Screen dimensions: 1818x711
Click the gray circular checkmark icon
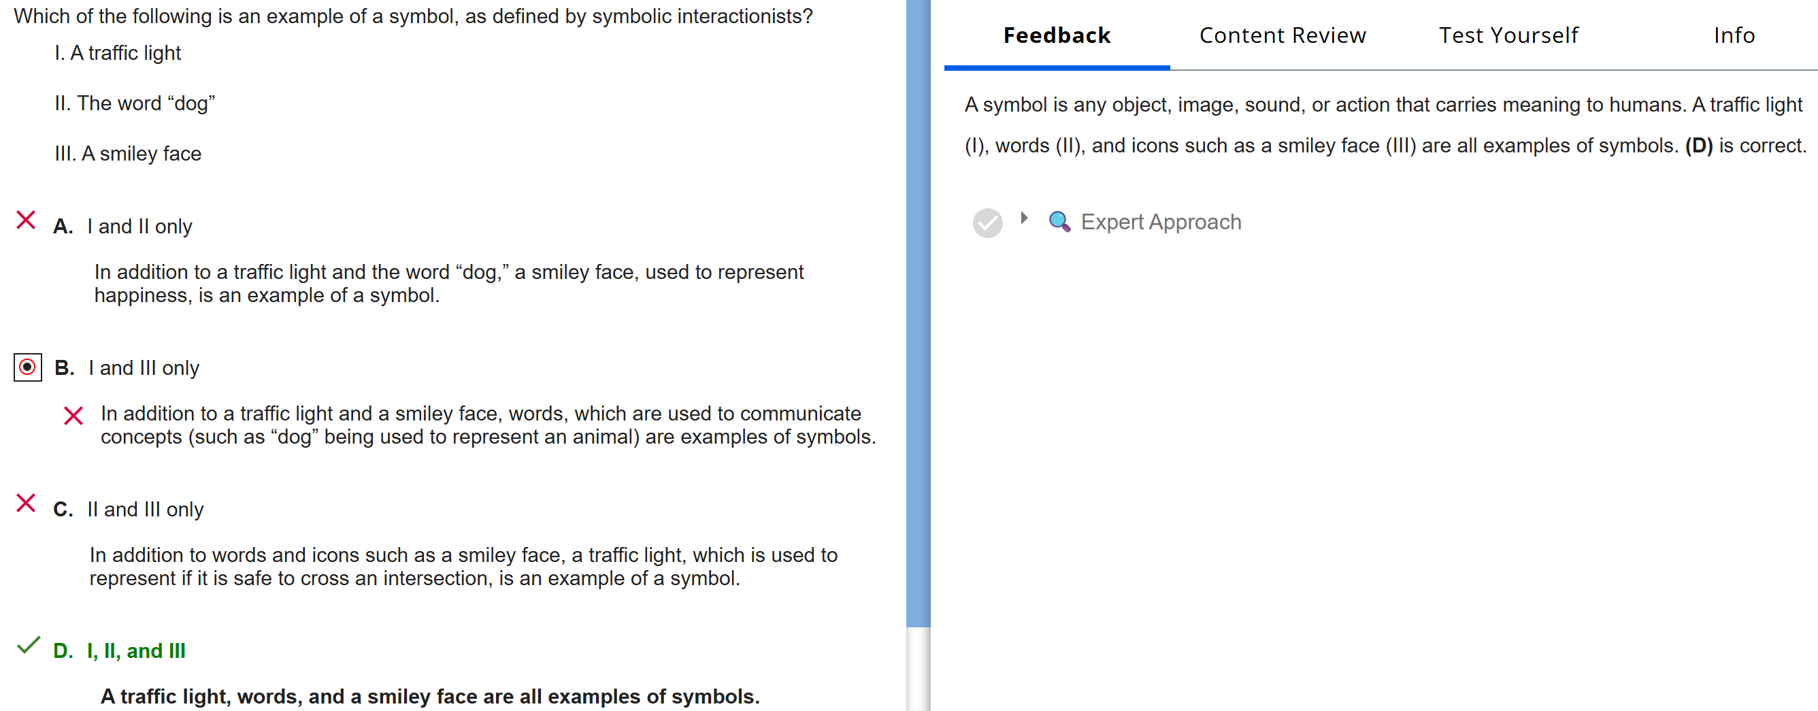(987, 223)
